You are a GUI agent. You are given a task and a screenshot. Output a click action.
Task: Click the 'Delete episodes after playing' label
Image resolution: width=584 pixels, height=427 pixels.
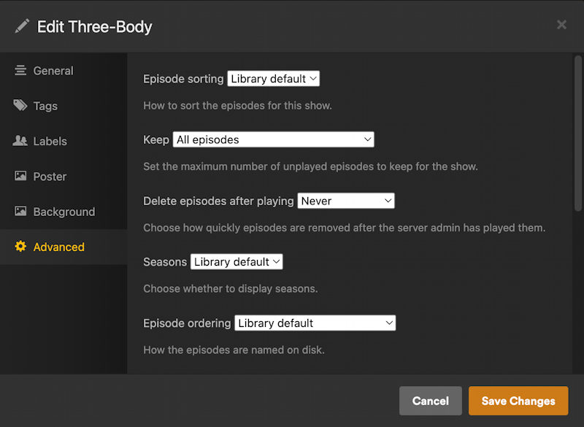[218, 201]
